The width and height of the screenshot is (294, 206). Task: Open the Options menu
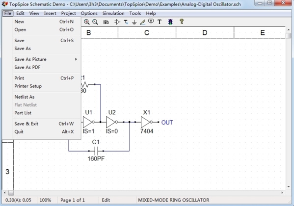tap(89, 13)
